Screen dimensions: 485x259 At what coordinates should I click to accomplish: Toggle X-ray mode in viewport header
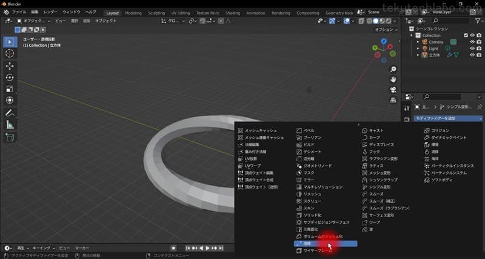(x=361, y=21)
